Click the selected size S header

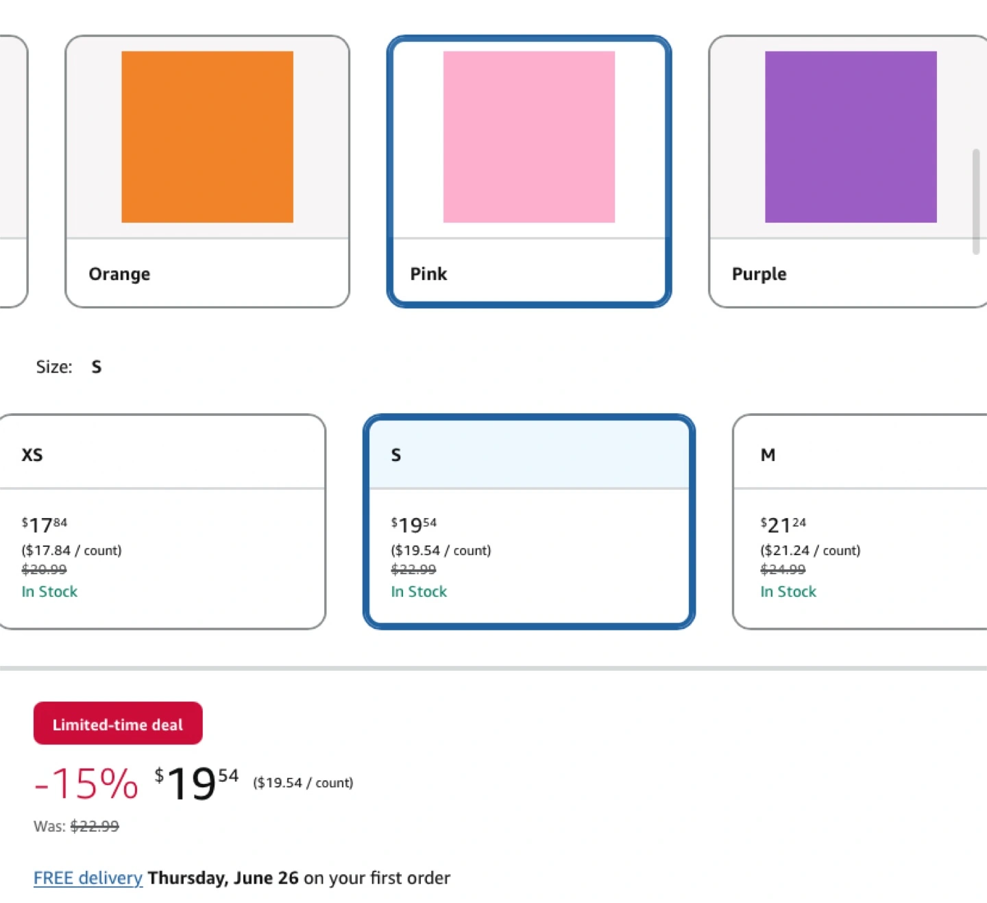tap(529, 454)
